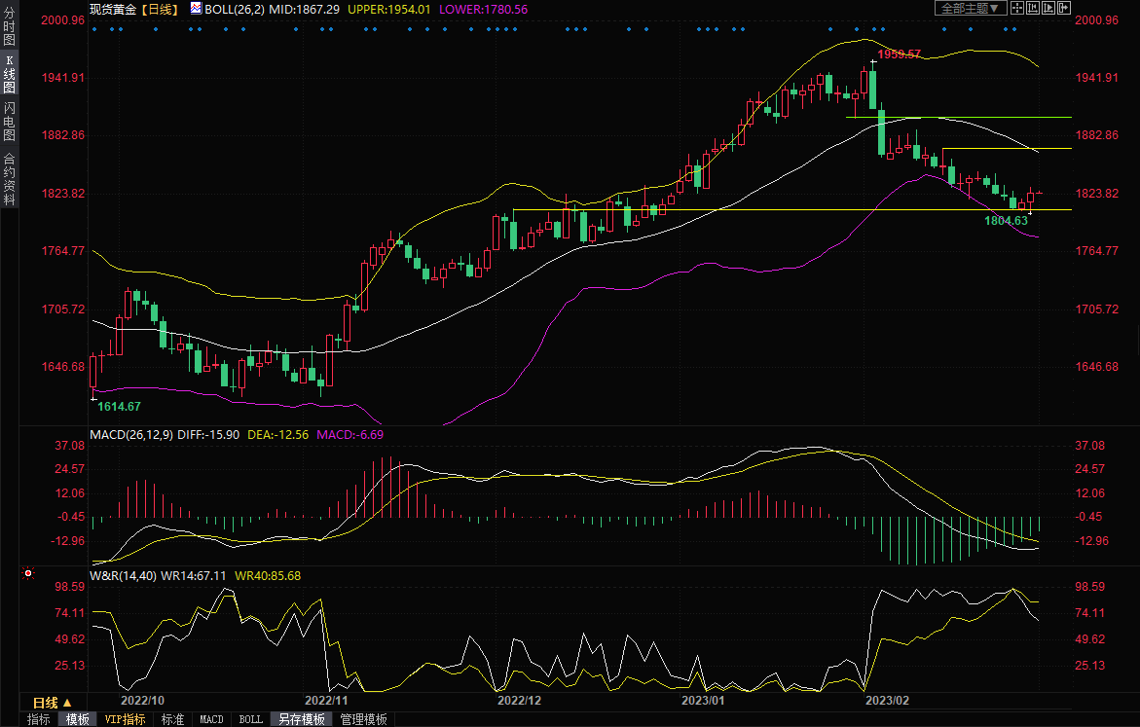
Task: Click the crosshair cursor icon in top toolbar
Action: point(1017,8)
